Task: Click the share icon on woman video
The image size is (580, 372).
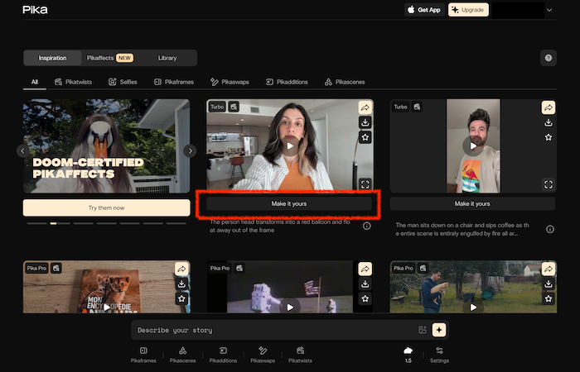Action: [x=365, y=107]
